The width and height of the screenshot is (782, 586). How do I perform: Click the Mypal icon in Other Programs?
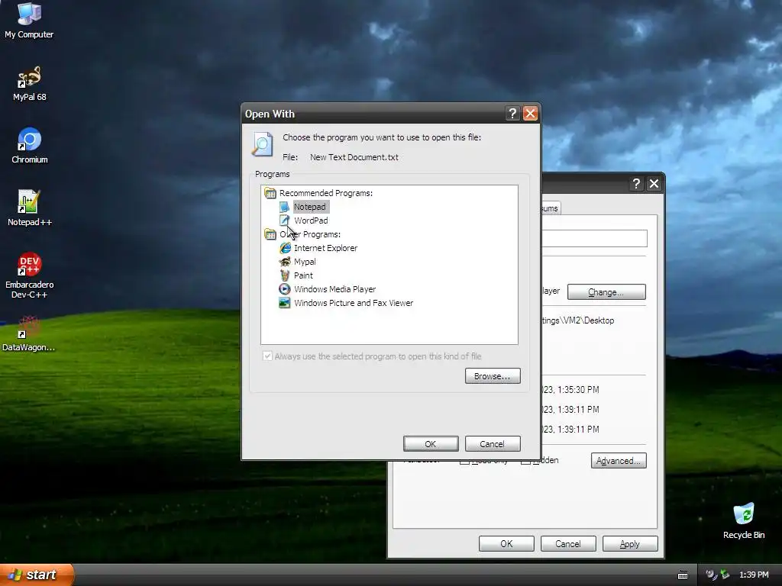tap(285, 262)
